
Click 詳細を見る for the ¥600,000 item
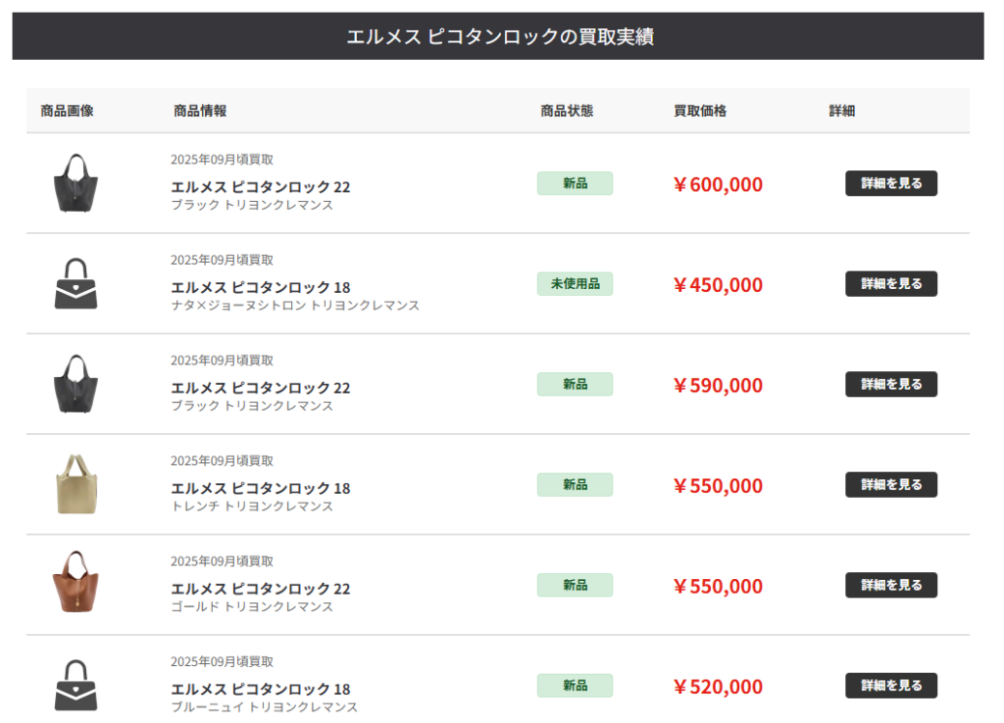click(890, 183)
